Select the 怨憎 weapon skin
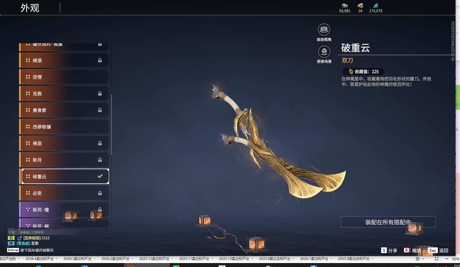460x267 pixels. coord(65,77)
